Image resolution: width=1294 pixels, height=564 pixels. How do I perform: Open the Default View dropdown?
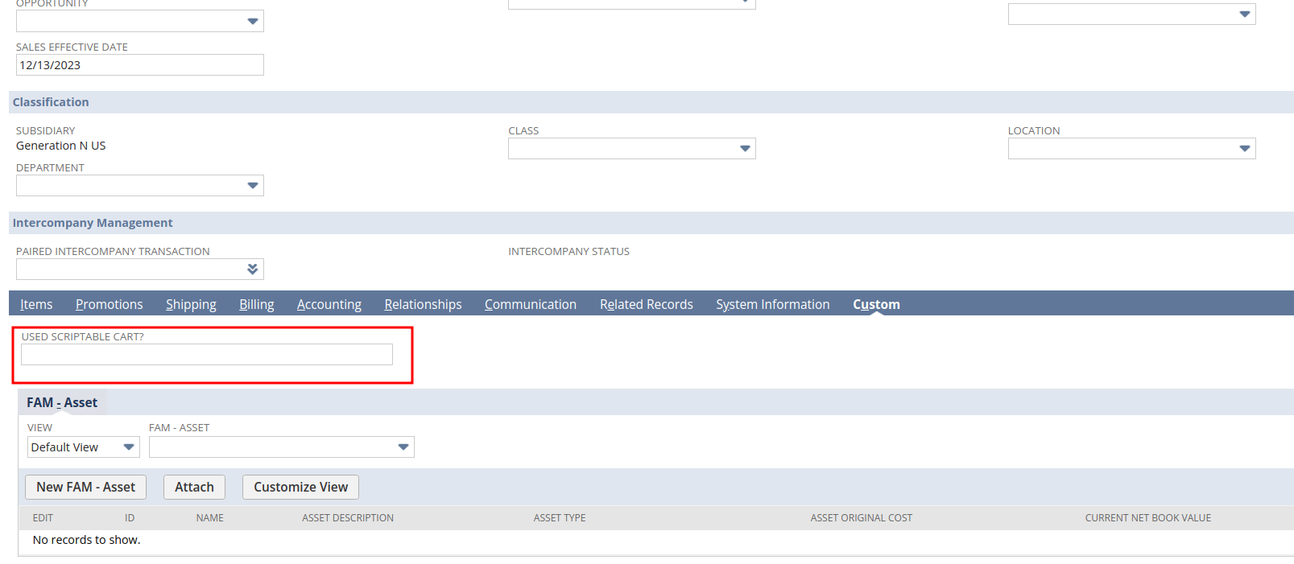[x=83, y=447]
